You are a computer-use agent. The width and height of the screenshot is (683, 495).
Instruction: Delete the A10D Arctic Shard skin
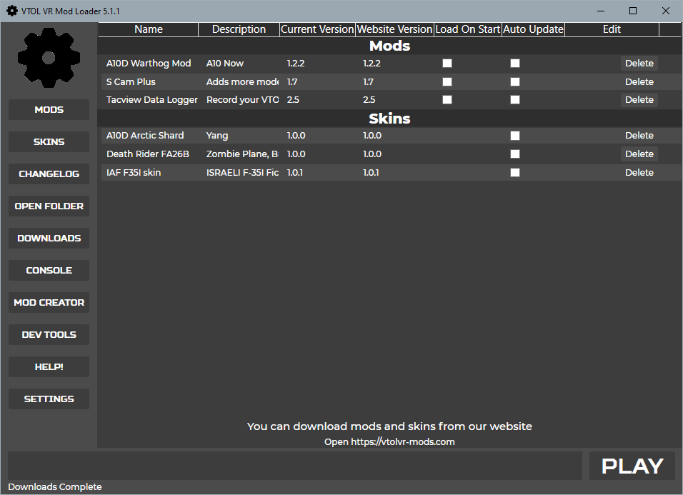[x=639, y=136]
